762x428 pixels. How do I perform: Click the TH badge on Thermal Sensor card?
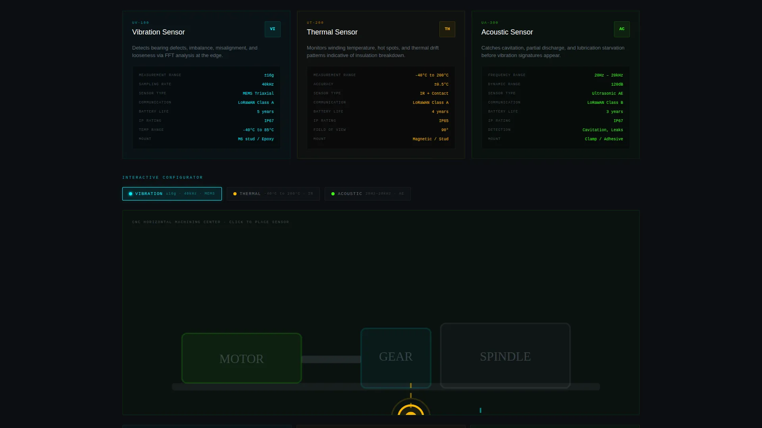[x=447, y=29]
